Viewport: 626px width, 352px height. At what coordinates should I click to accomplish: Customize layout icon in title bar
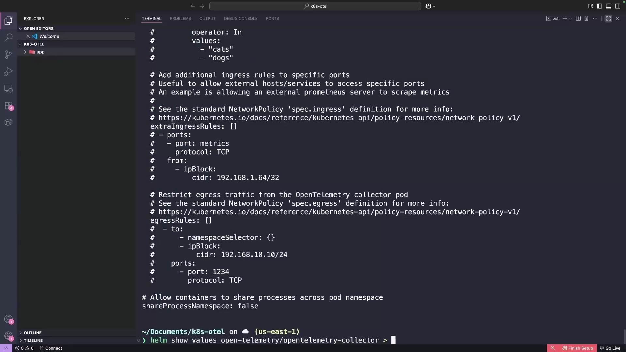[x=590, y=6]
